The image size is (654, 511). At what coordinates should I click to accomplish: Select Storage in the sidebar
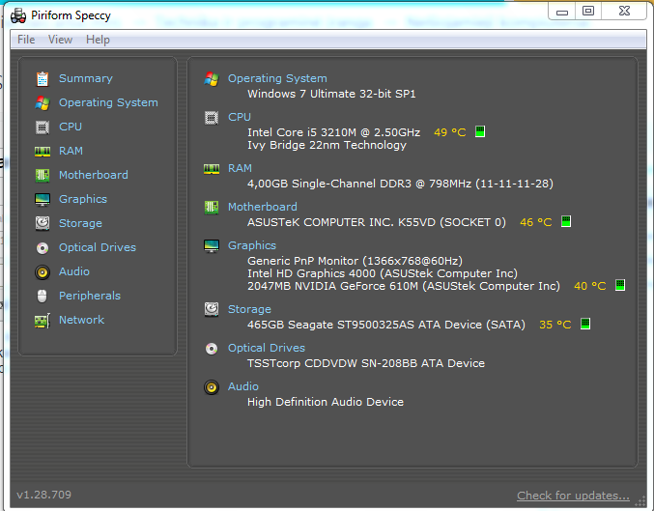coord(80,223)
